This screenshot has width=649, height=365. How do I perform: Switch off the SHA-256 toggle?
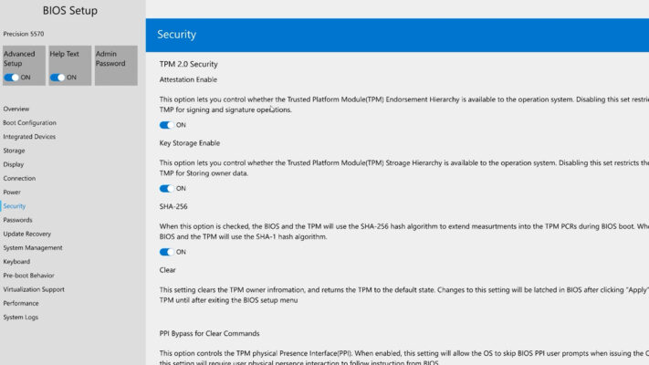coord(166,252)
